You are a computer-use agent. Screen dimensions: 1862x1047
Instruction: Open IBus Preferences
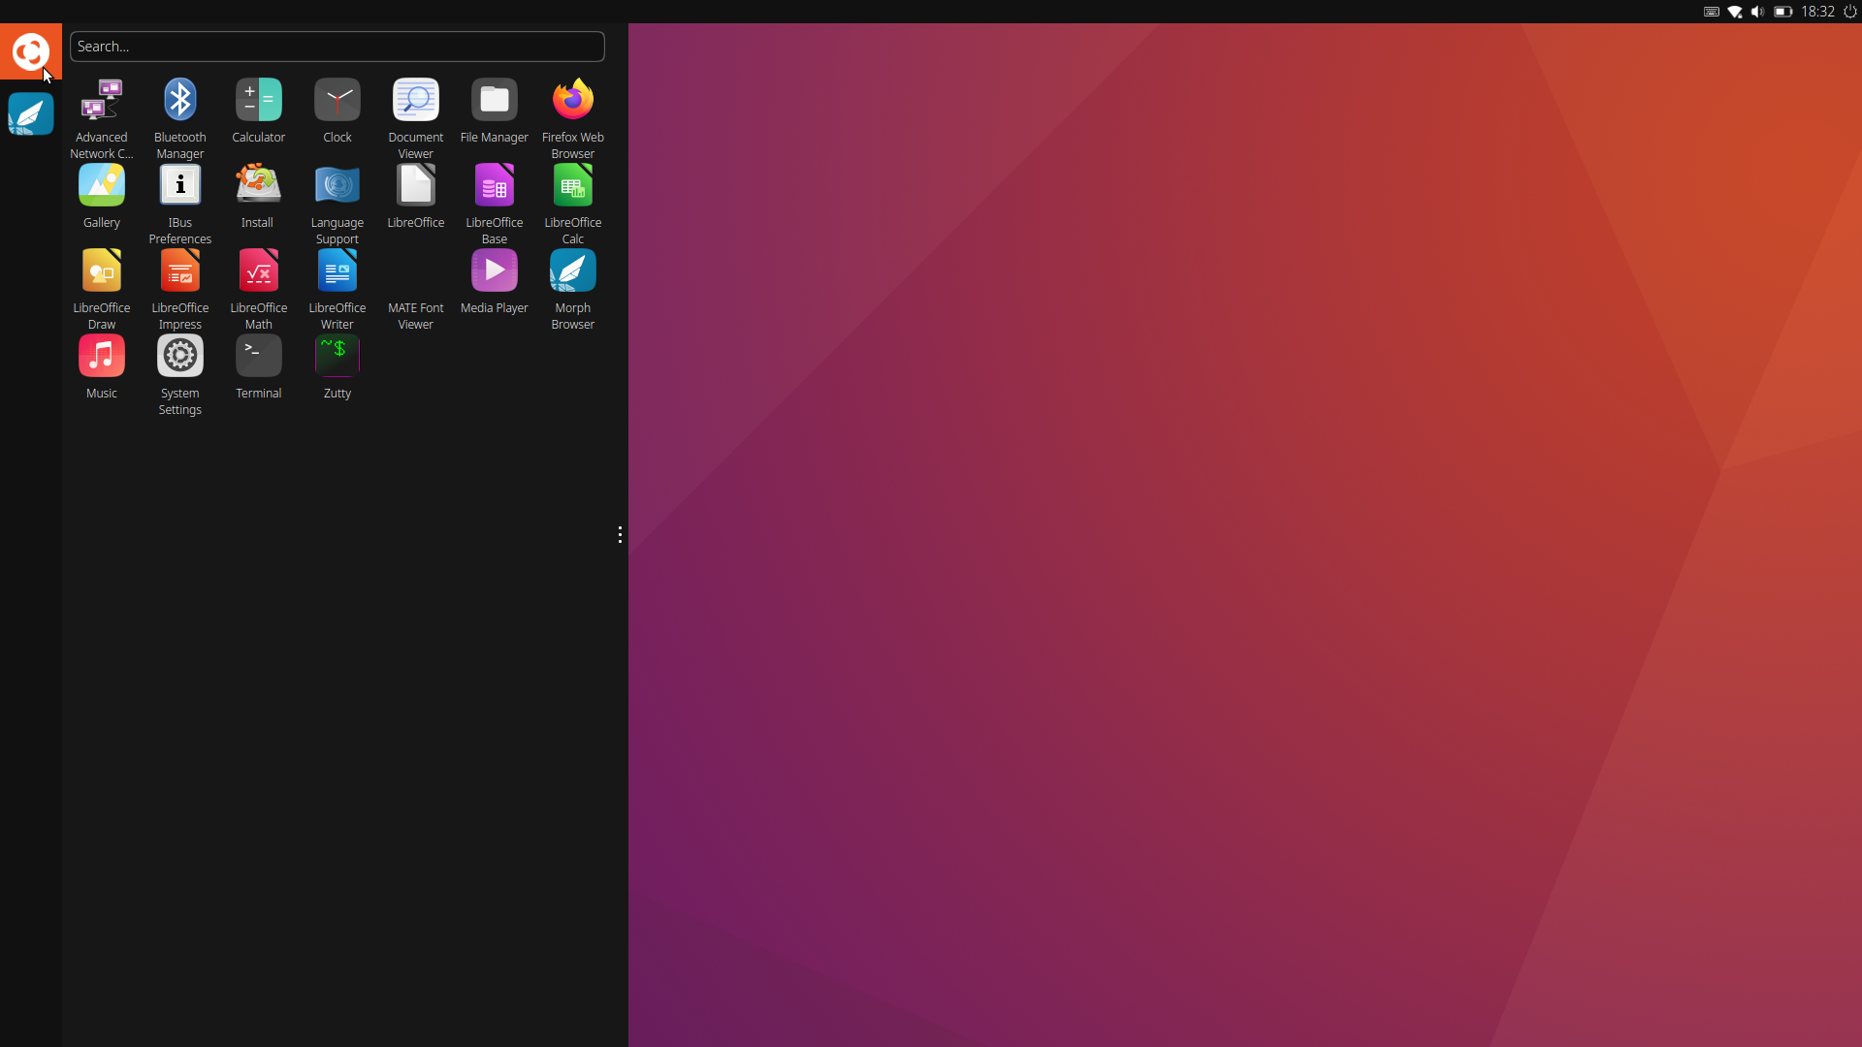pyautogui.click(x=180, y=204)
